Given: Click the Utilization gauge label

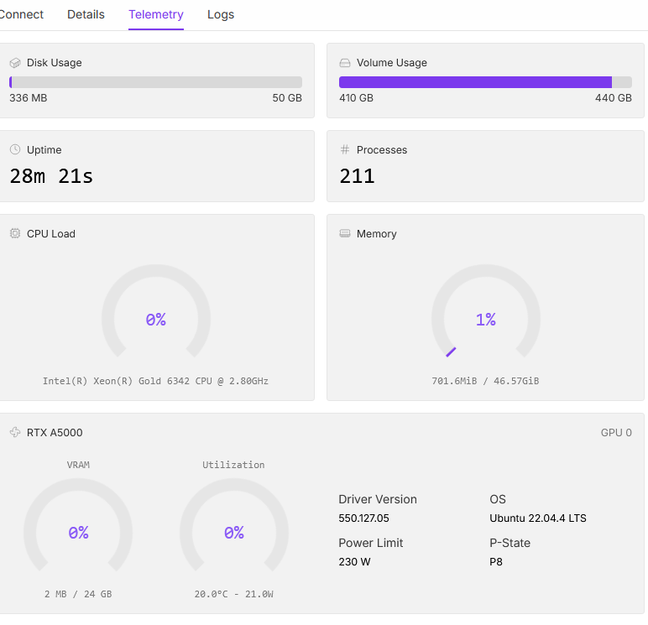Looking at the screenshot, I should [233, 465].
